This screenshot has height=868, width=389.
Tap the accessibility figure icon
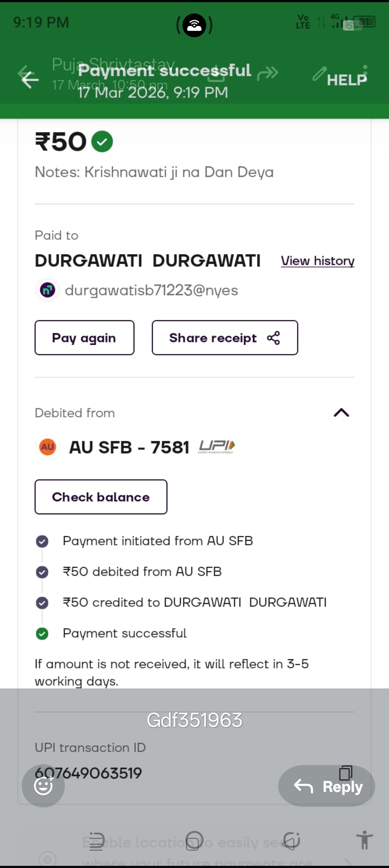point(365,840)
